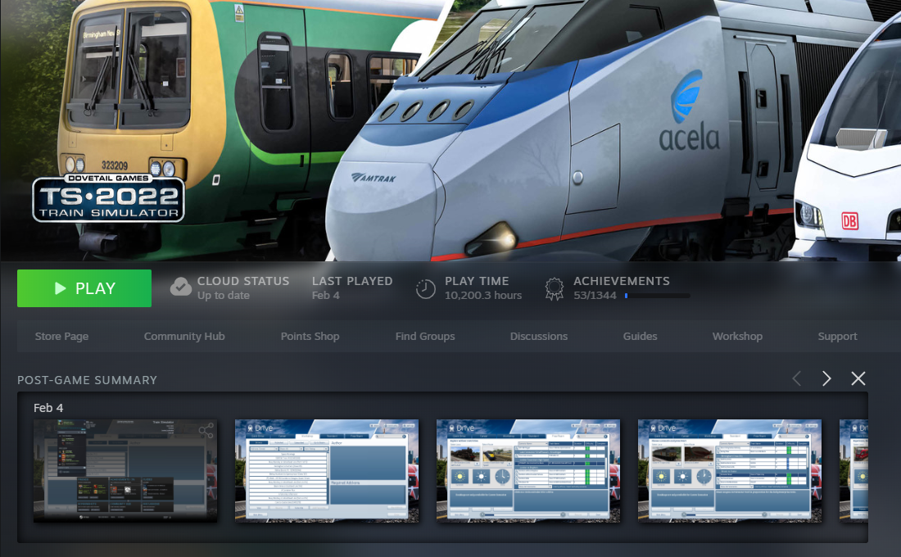901x557 pixels.
Task: Click the Last Played Feb 4 text
Action: coord(352,288)
